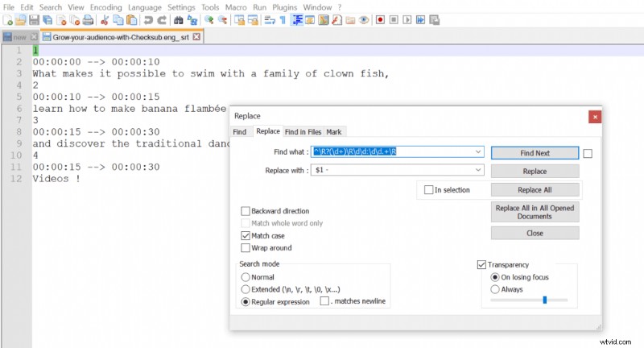
Task: Click the Save All toolbar icon
Action: click(x=47, y=19)
